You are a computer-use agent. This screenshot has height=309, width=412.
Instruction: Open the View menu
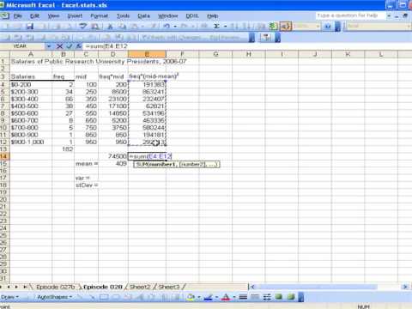pos(53,16)
